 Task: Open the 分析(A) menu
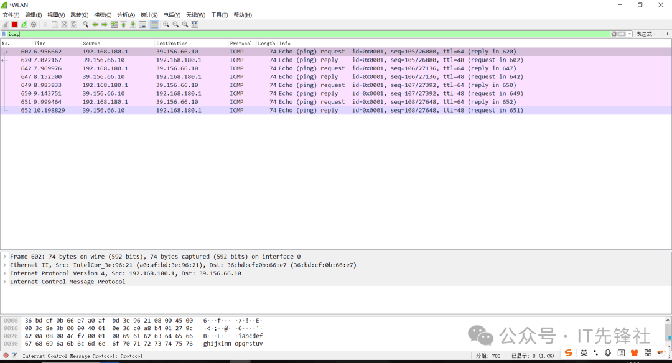click(126, 15)
